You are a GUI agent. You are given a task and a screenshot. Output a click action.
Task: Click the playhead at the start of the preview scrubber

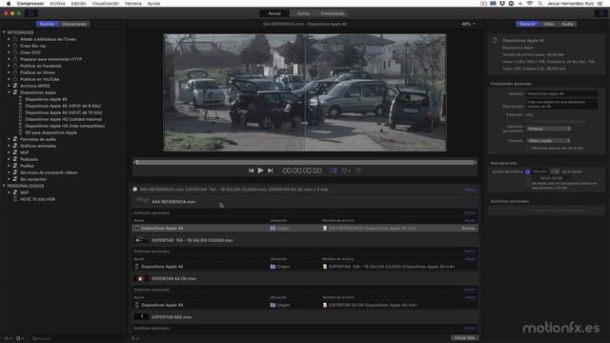(136, 162)
